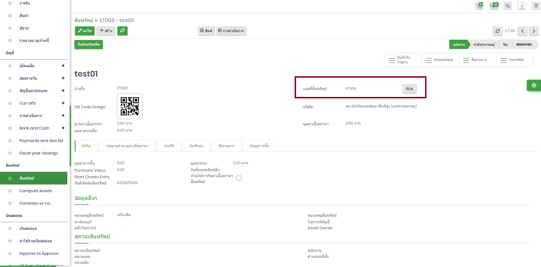This screenshot has width=541, height=267.
Task: Open the QR code image
Action: pyautogui.click(x=130, y=106)
